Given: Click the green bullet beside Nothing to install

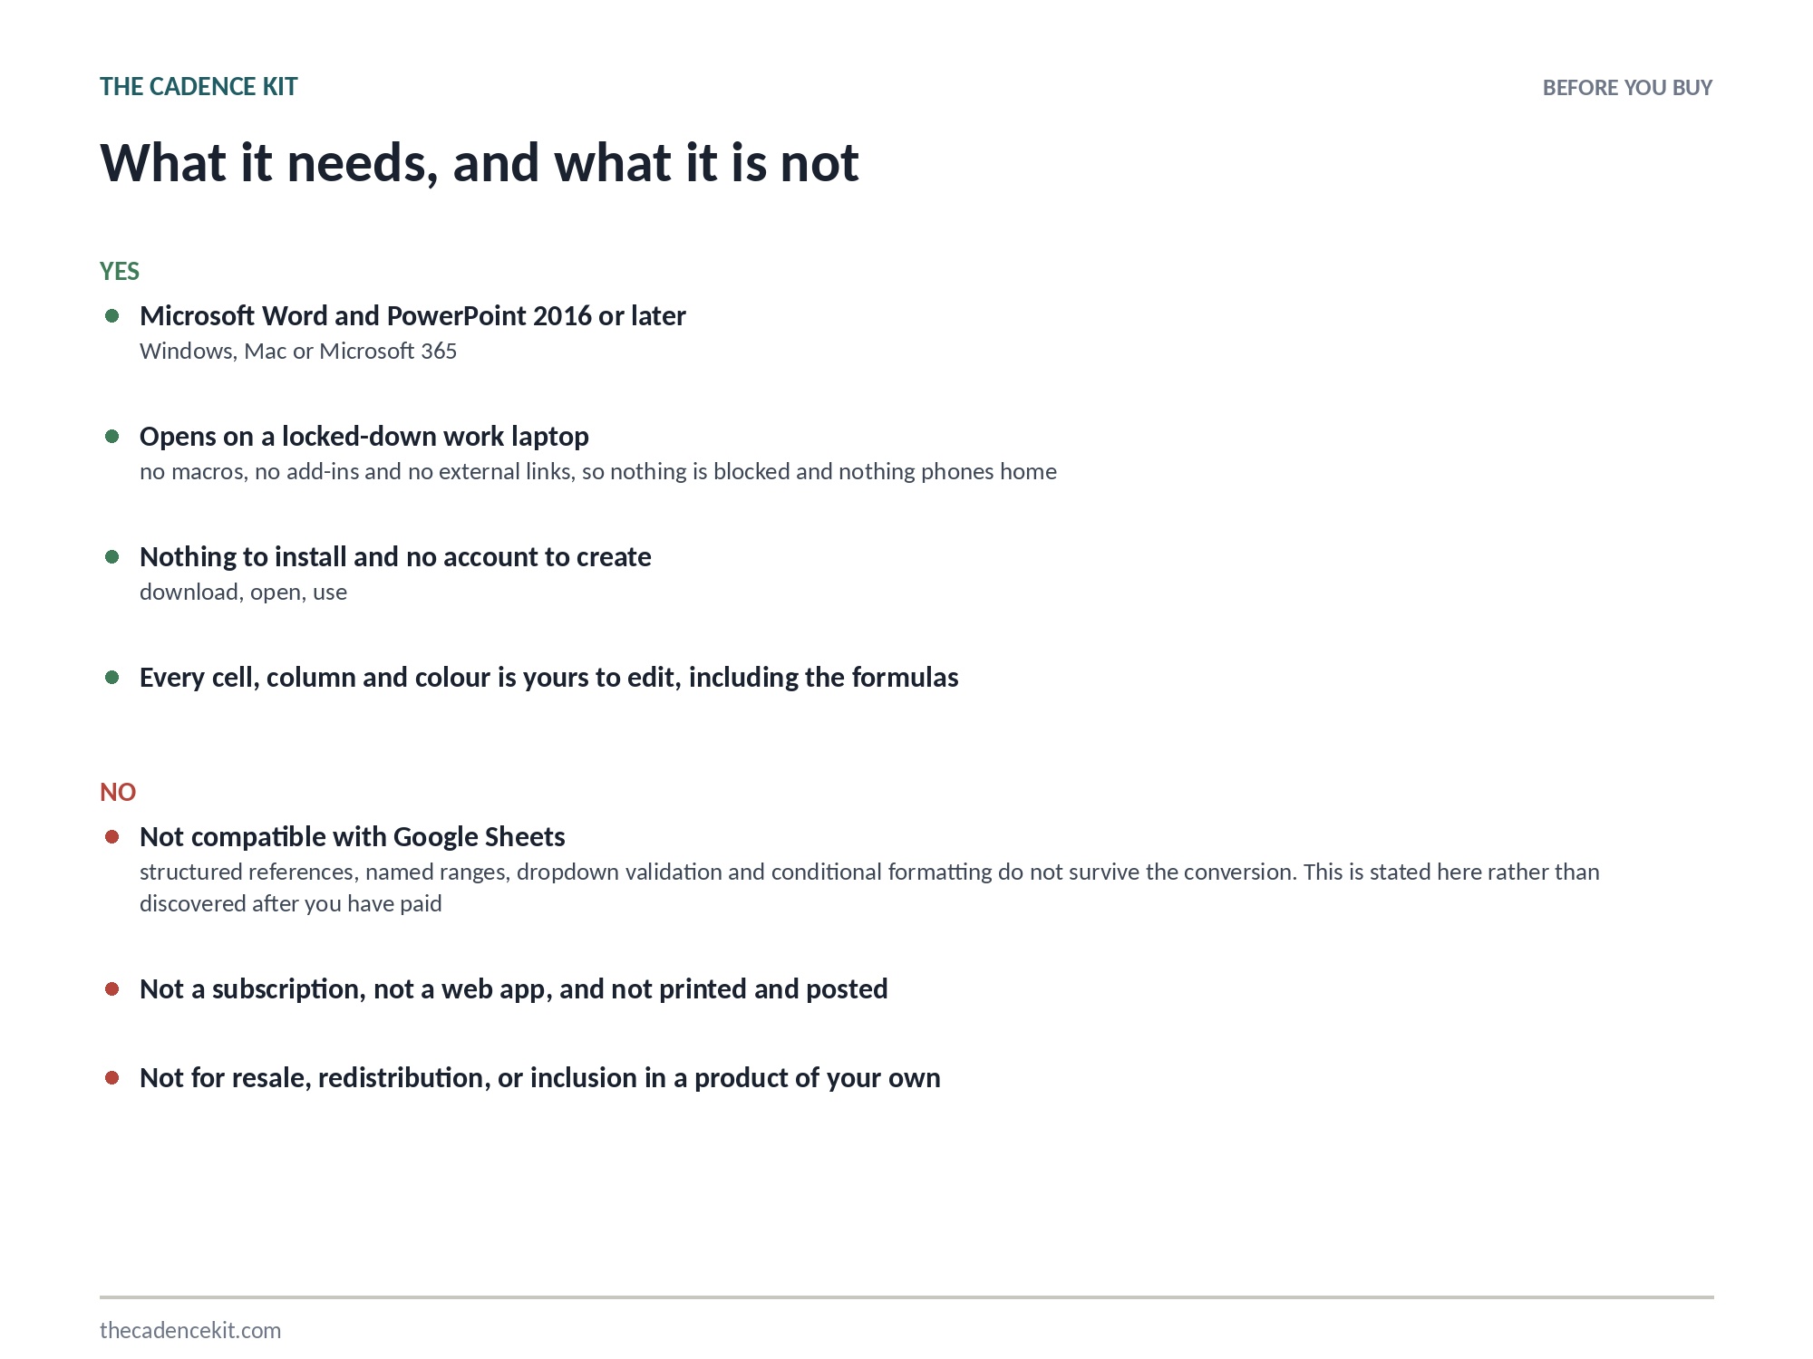Looking at the screenshot, I should (112, 557).
